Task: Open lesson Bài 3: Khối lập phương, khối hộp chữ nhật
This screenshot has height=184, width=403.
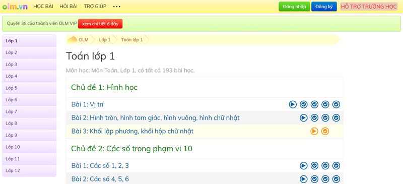Action: [x=132, y=131]
